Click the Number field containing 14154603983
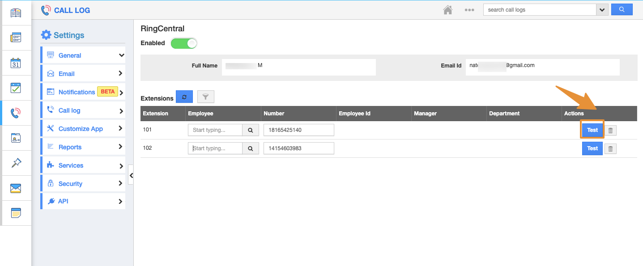Viewport: 643px width, 266px height. [x=299, y=148]
